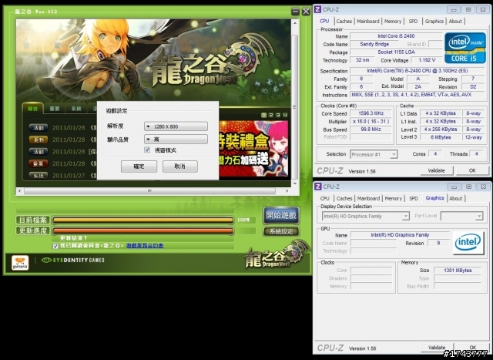Open banner page 3 indicator
Screen dimensions: 493x360
[278, 115]
